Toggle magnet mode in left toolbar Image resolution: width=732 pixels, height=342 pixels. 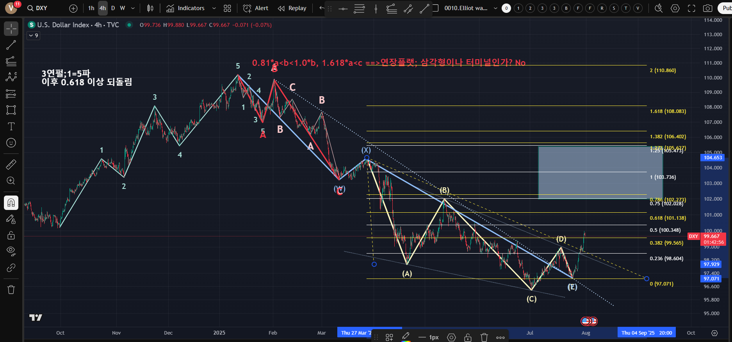click(x=11, y=203)
